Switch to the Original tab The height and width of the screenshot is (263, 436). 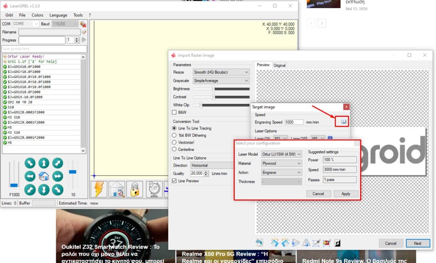click(280, 65)
